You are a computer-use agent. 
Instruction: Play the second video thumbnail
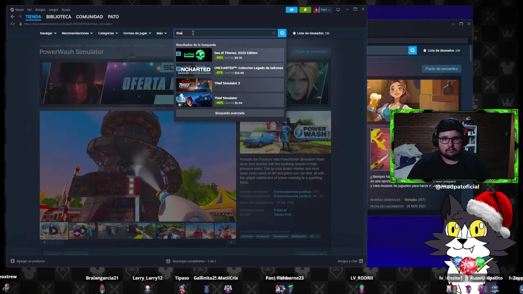[x=83, y=231]
